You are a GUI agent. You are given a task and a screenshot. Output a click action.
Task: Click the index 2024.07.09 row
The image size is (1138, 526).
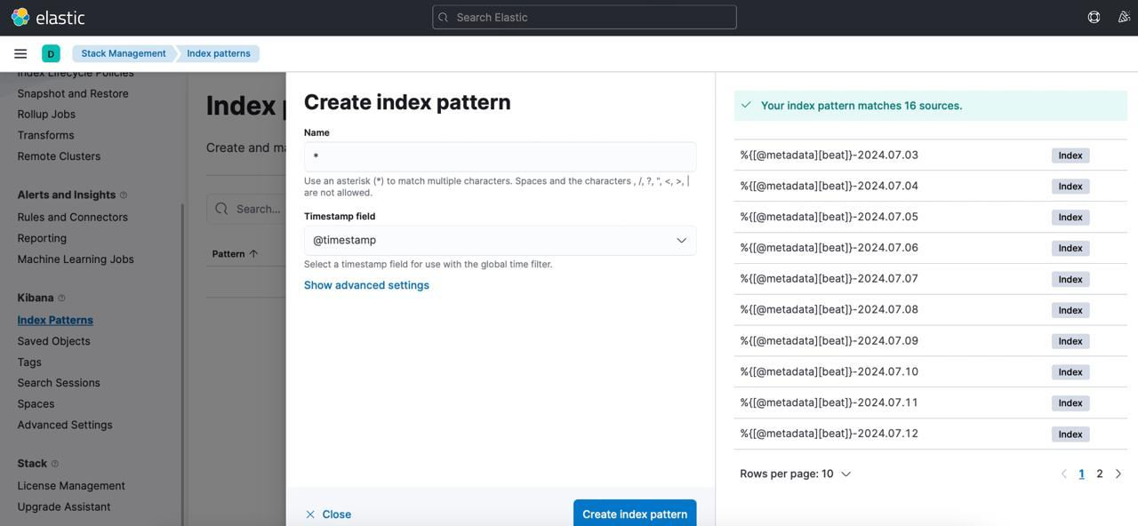coord(931,341)
